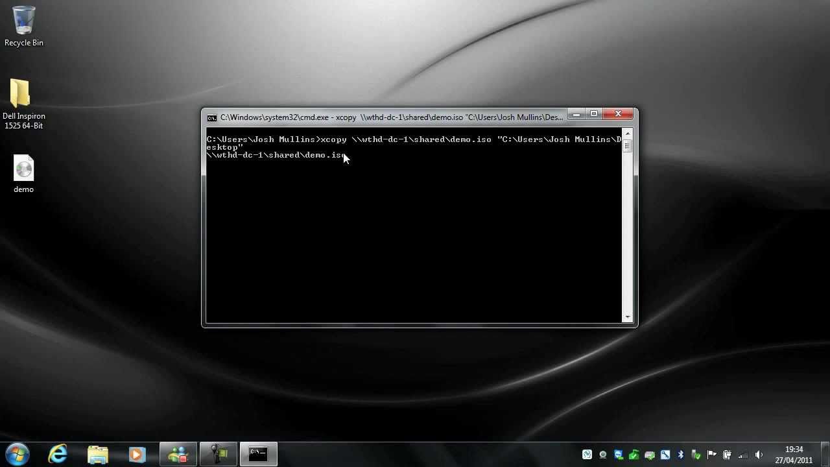Launch Windows Media Player from the taskbar

coord(137,454)
